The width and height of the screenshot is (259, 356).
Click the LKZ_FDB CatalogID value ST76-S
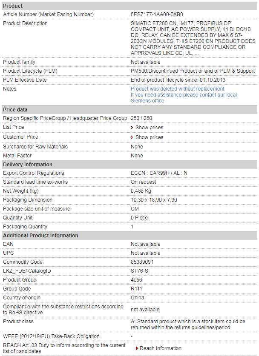pos(139,271)
